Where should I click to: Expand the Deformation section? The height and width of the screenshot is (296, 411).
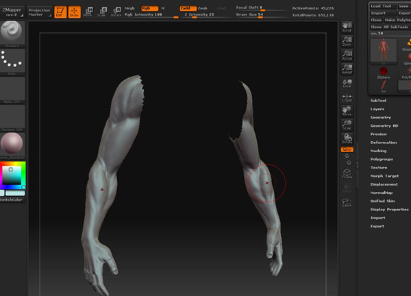coord(384,143)
